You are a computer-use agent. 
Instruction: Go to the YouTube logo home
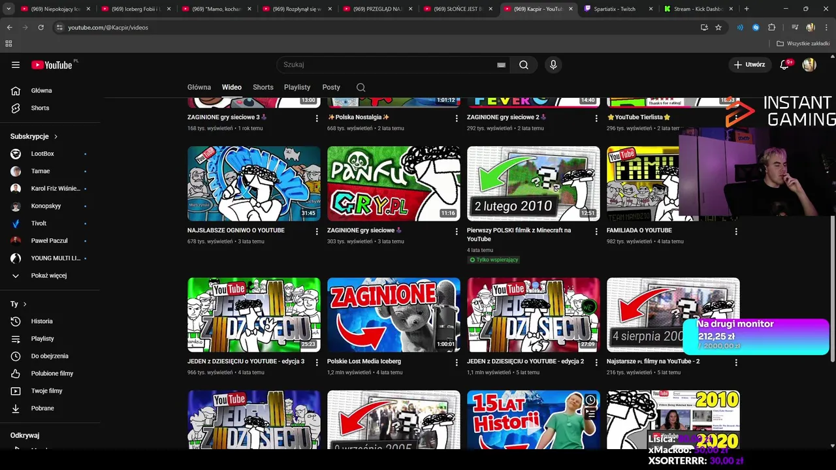52,65
